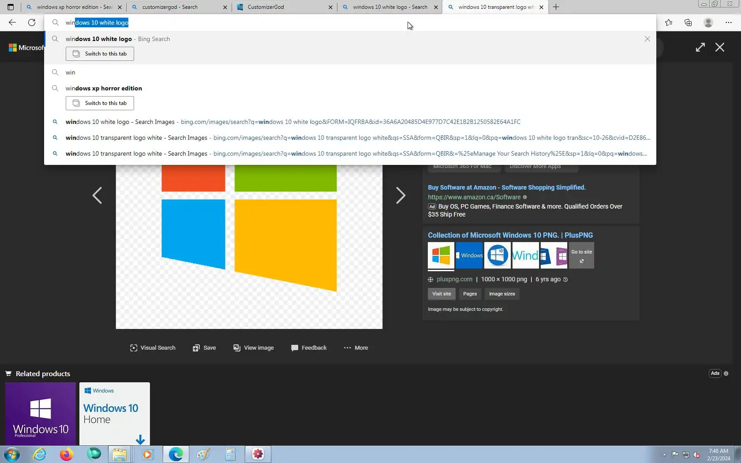Select 'windows 10 white logo - Bing Search' suggestion
Screen dimensions: 741x463
[350, 39]
